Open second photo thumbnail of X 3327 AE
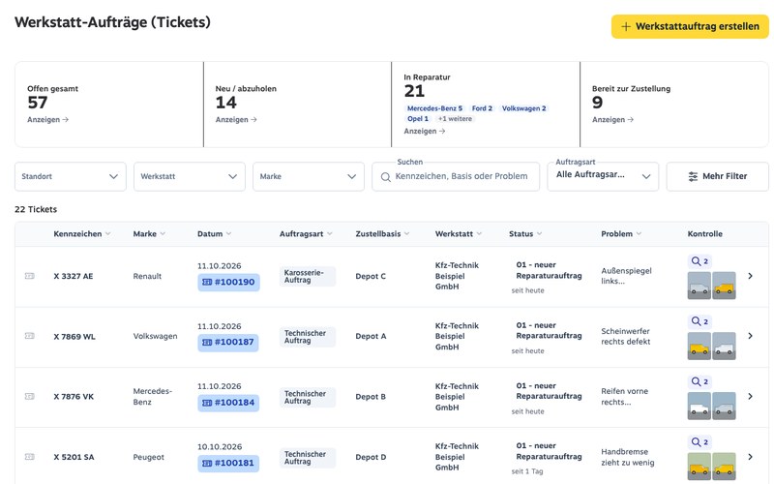This screenshot has height=484, width=774. [724, 286]
